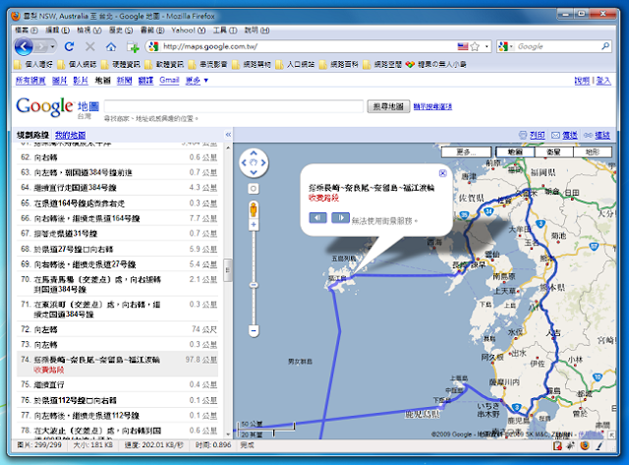
Task: Open the 說明(H) menu
Action: (x=257, y=30)
